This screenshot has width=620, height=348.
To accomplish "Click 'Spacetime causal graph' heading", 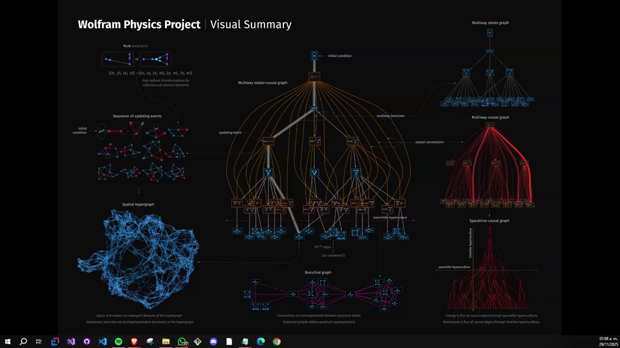I will [x=489, y=221].
